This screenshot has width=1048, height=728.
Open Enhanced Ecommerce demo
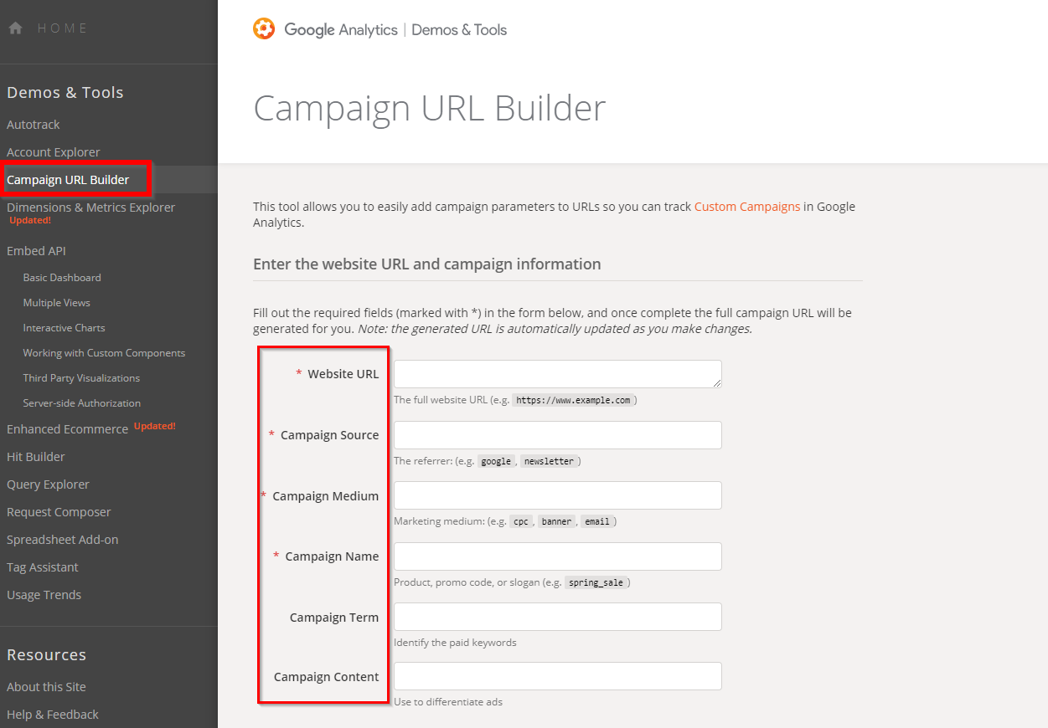pyautogui.click(x=67, y=429)
